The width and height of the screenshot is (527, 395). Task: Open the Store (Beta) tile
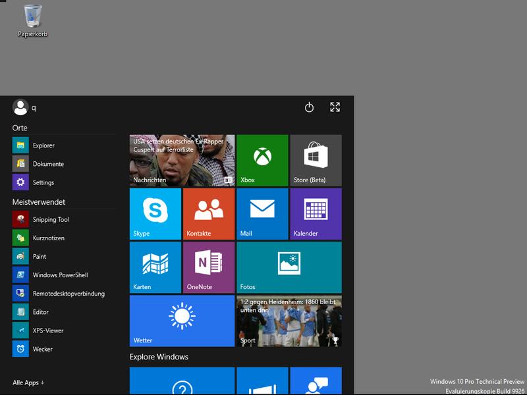316,161
